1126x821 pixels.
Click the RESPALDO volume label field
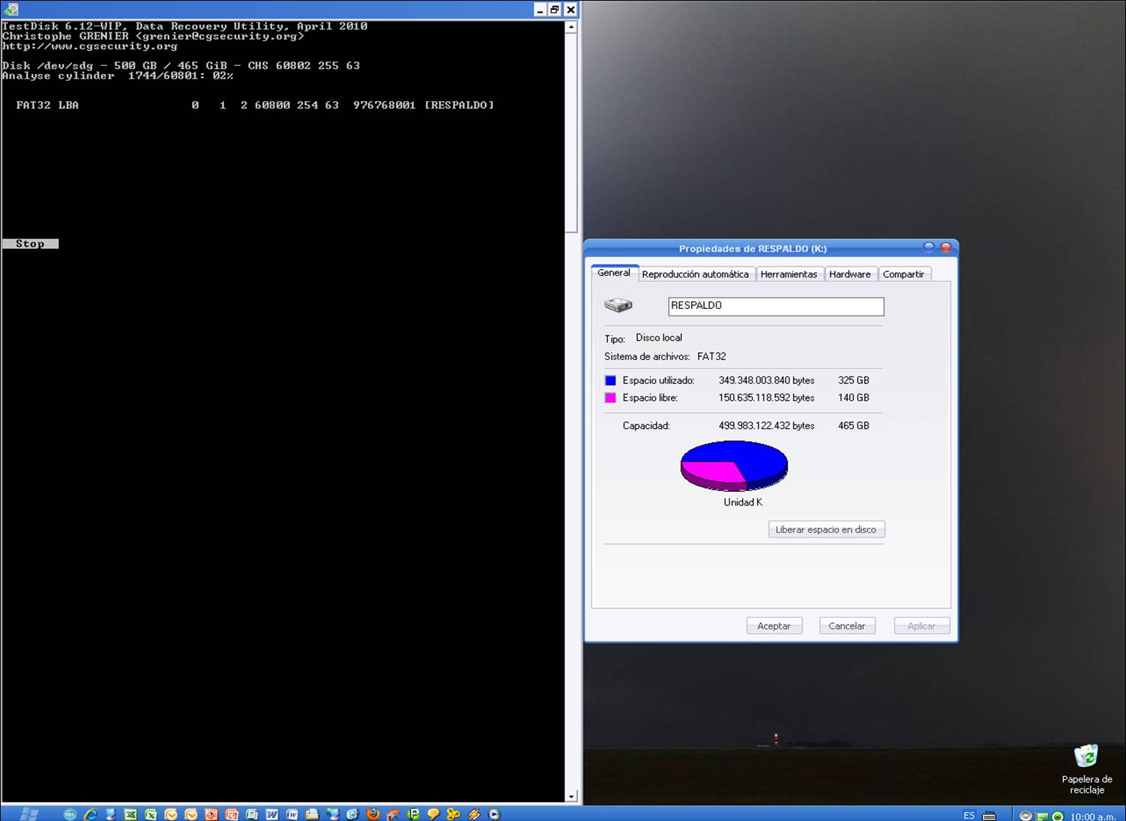775,306
